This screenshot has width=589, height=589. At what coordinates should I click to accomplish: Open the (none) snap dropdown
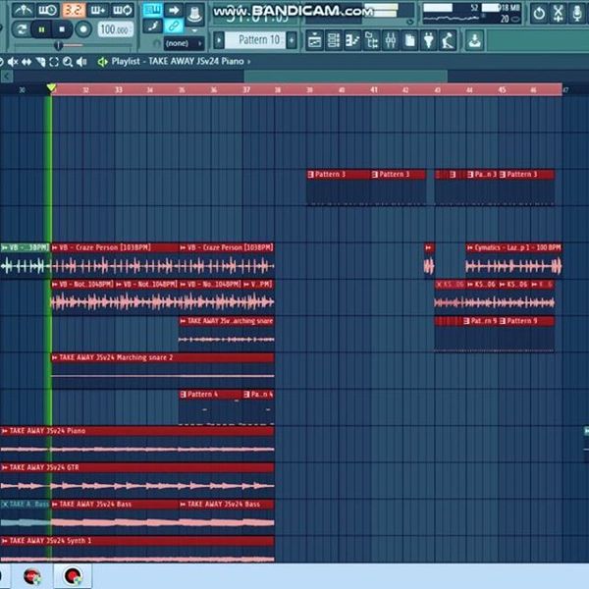pos(185,43)
